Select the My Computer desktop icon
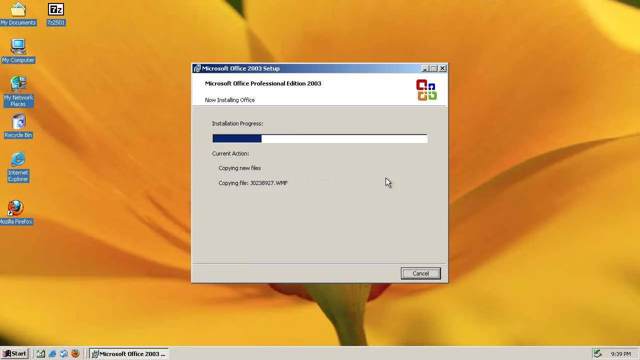This screenshot has height=360, width=640. (18, 51)
